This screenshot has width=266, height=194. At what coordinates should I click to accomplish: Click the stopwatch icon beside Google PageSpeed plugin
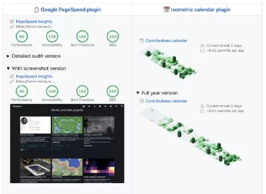[x=36, y=10]
